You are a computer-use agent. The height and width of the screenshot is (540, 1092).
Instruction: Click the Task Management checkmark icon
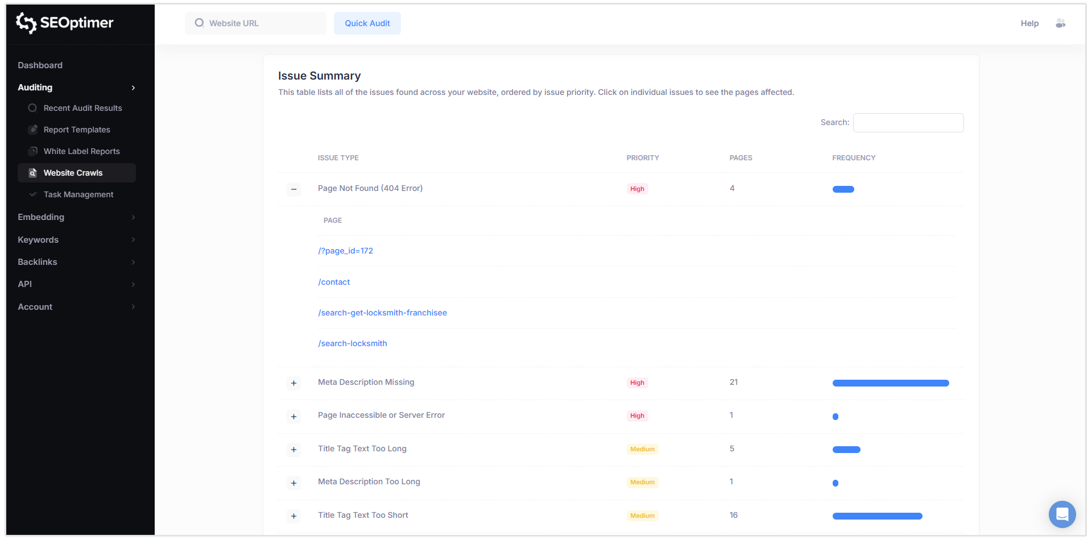pyautogui.click(x=32, y=194)
